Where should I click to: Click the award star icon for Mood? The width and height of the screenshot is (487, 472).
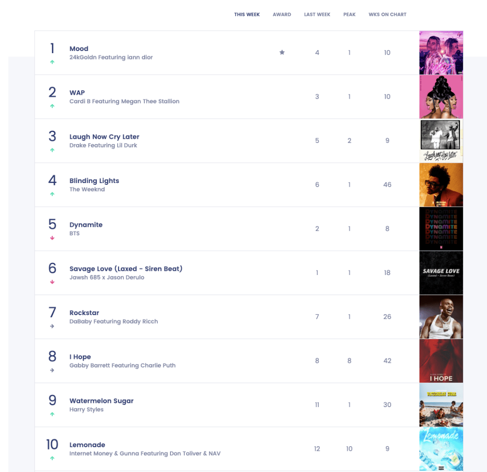tap(282, 52)
